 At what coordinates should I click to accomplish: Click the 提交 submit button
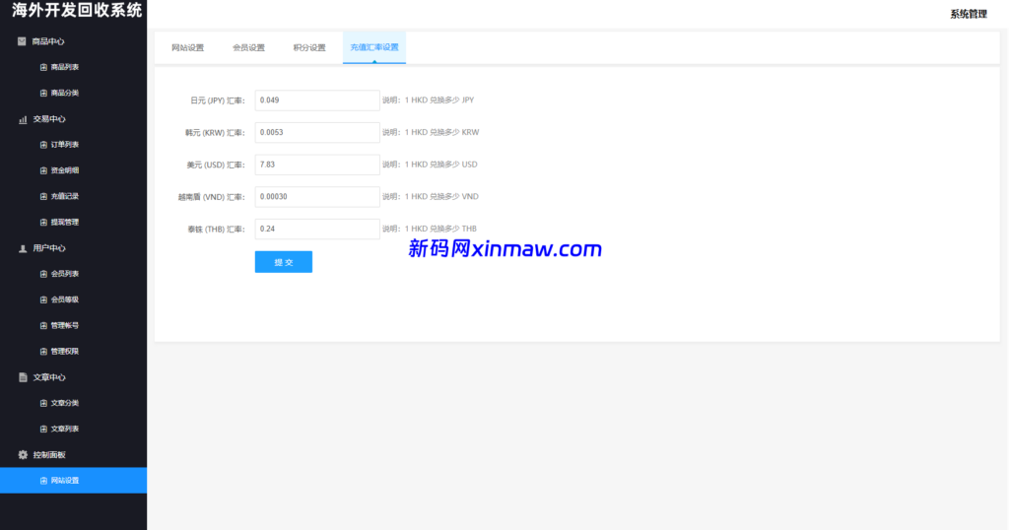[x=283, y=262]
